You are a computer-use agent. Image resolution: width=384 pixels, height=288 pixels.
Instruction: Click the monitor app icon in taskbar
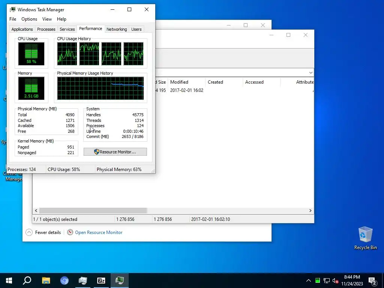(x=83, y=280)
